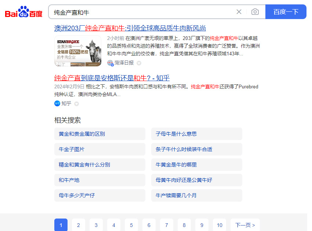Image resolution: width=312 pixels, height=231 pixels.
Task: Expand the dropdown arrow beside 知乎
Action: (76, 104)
